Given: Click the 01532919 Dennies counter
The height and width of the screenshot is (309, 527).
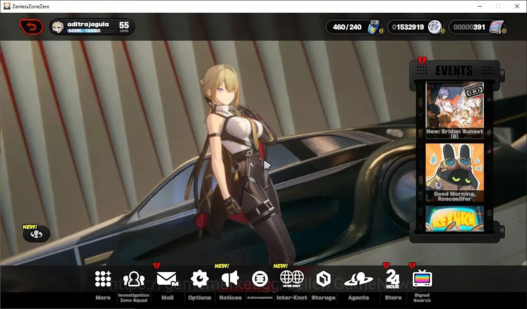Looking at the screenshot, I should [x=408, y=27].
